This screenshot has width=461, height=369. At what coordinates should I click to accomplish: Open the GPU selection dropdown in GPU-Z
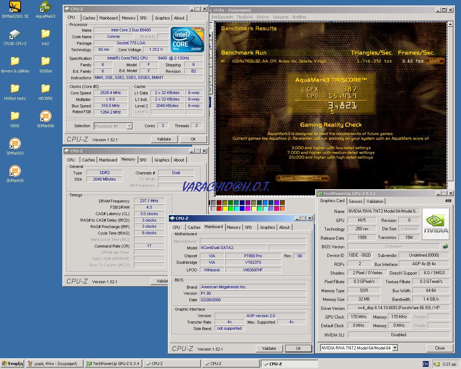point(359,348)
